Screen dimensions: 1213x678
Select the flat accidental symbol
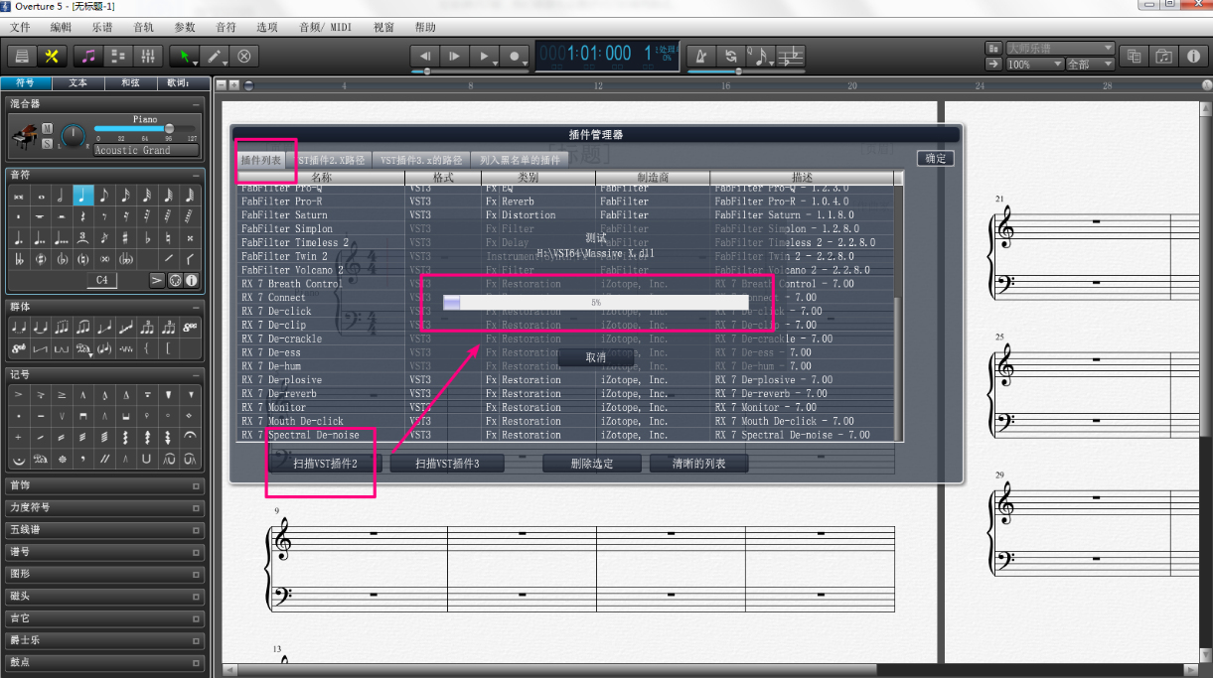pos(147,238)
